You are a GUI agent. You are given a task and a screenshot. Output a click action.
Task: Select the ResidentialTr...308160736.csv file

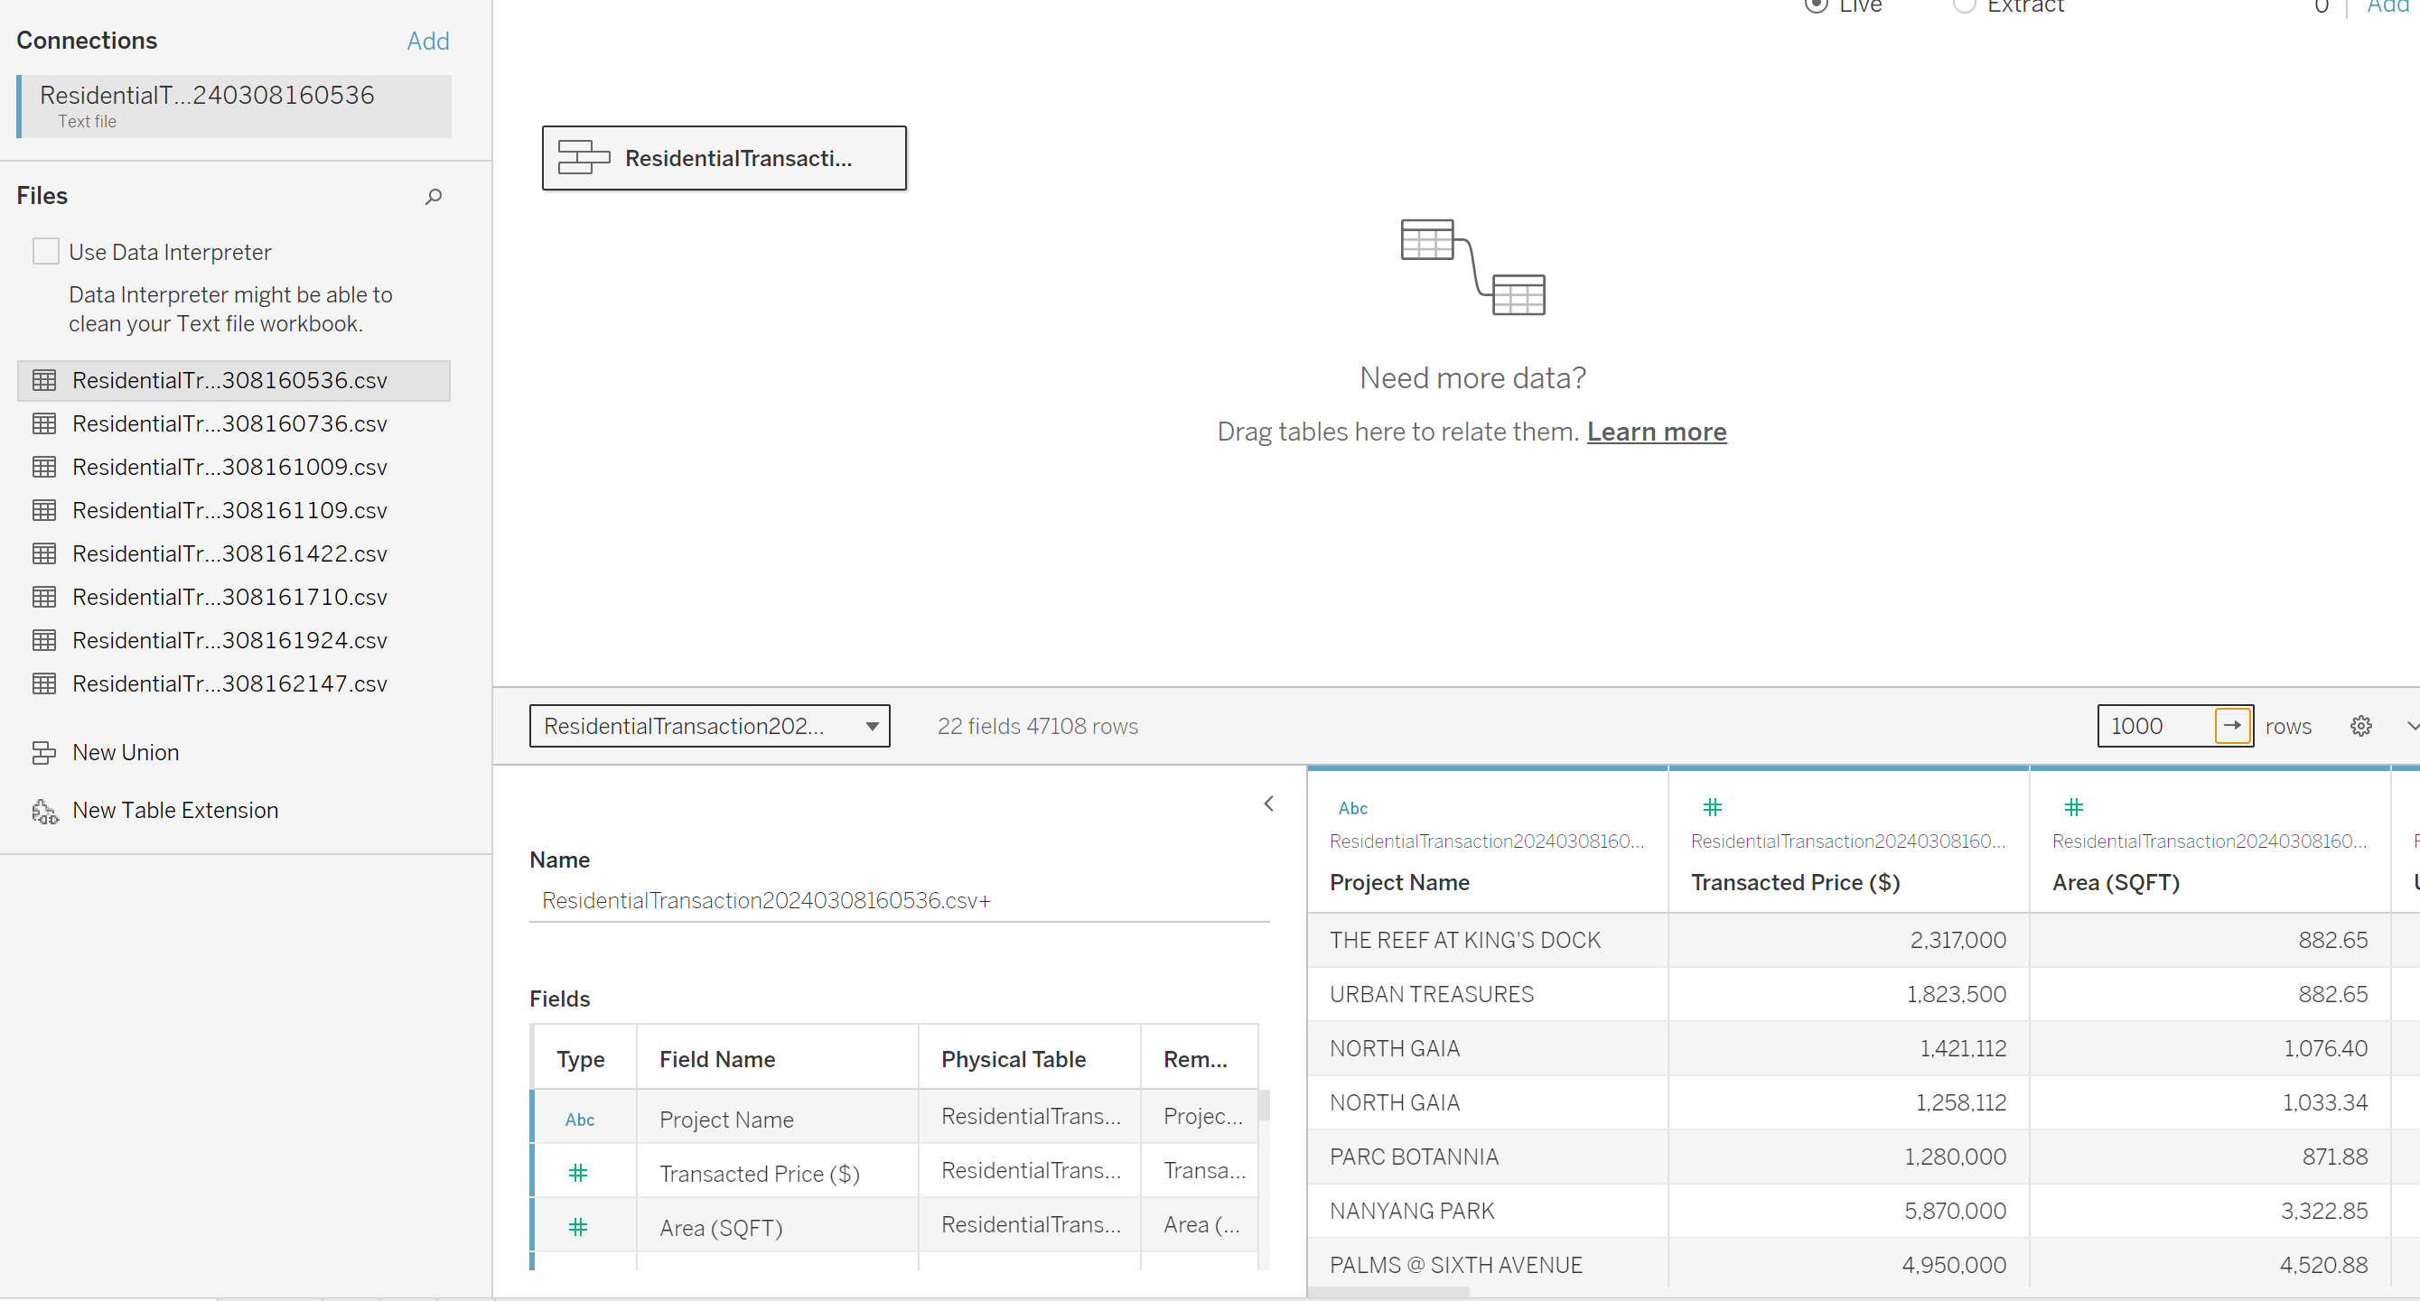[229, 424]
